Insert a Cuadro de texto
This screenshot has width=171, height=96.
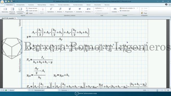(x=32, y=11)
